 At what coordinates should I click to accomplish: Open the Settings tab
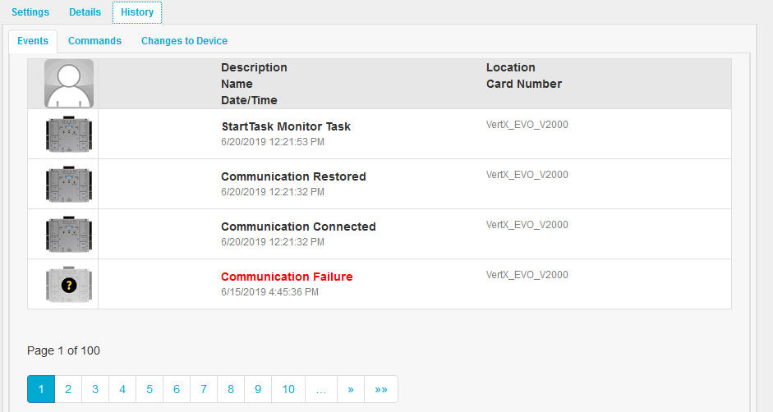point(30,12)
